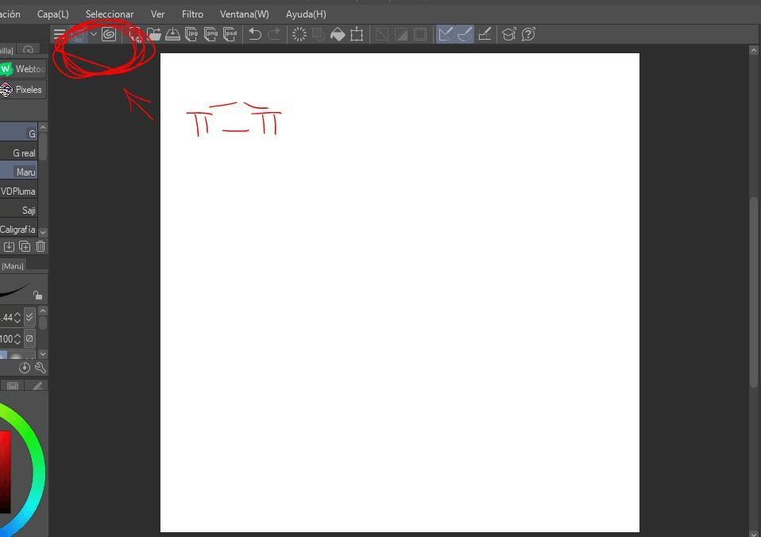Open the Ventana(W) menu
The width and height of the screenshot is (761, 537).
click(x=244, y=14)
